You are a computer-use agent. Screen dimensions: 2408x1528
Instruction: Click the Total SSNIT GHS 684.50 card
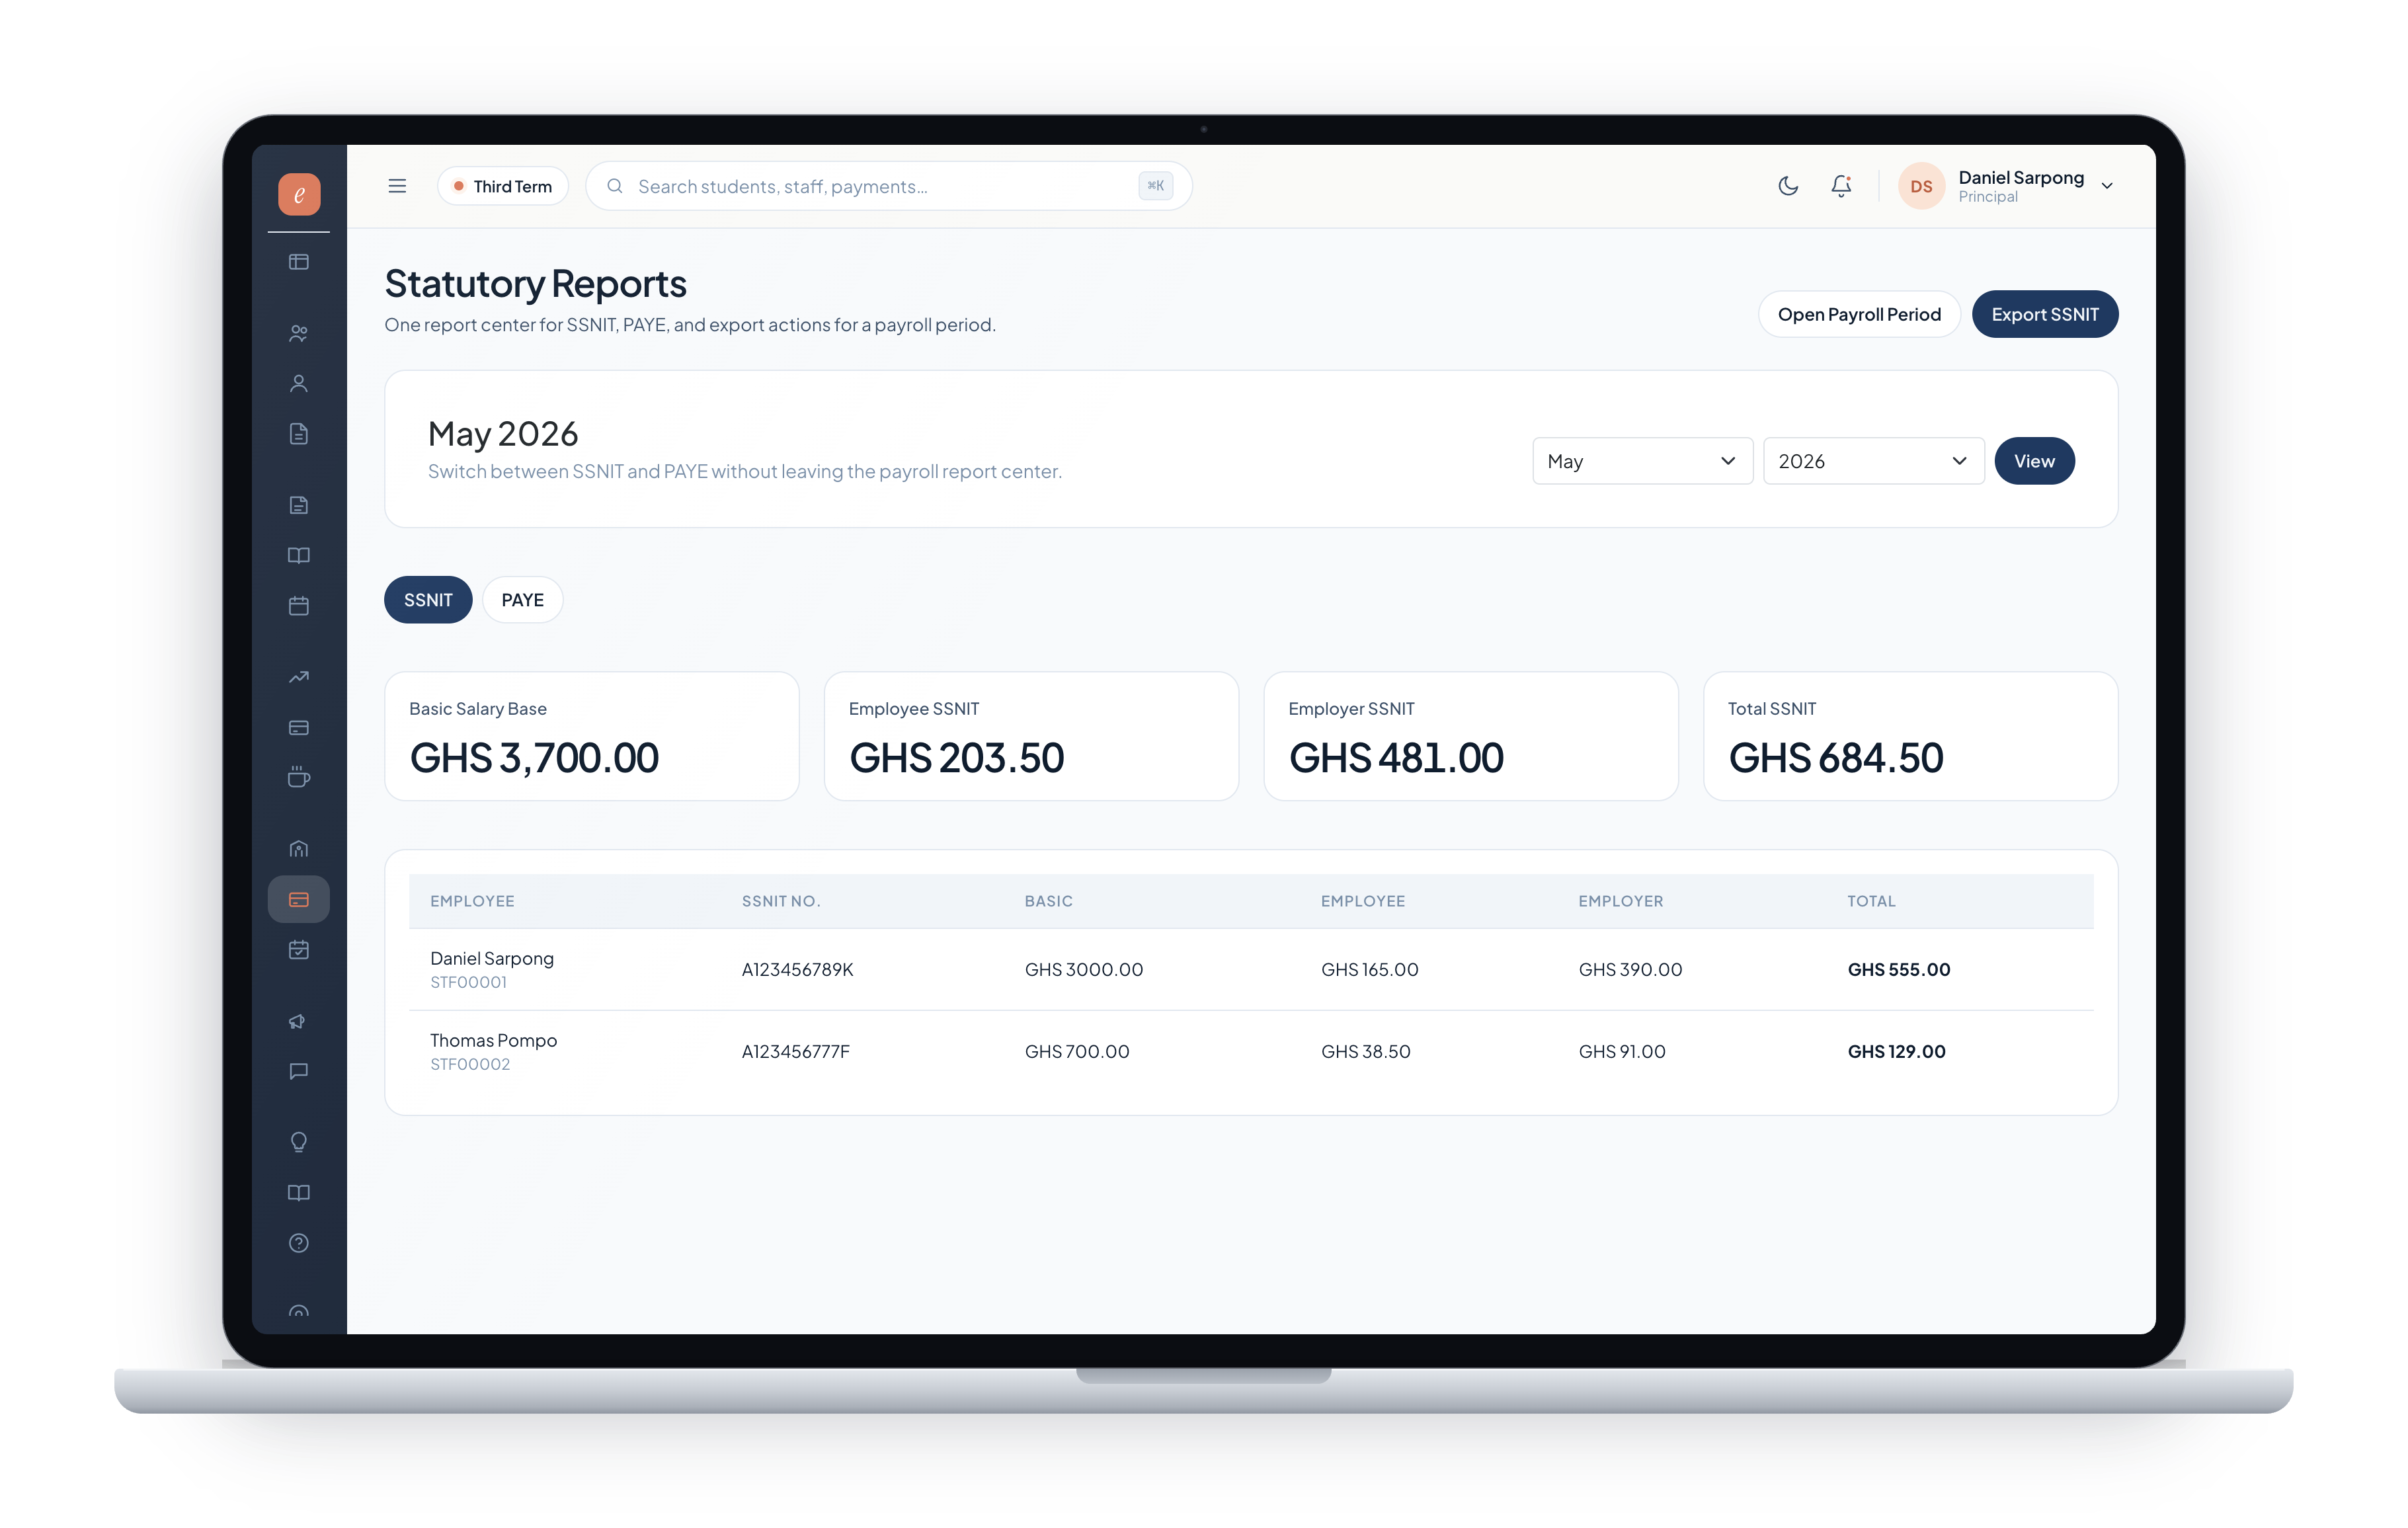[1911, 736]
